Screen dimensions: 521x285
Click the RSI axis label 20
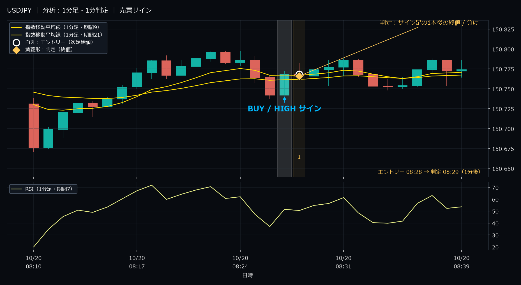(x=495, y=247)
